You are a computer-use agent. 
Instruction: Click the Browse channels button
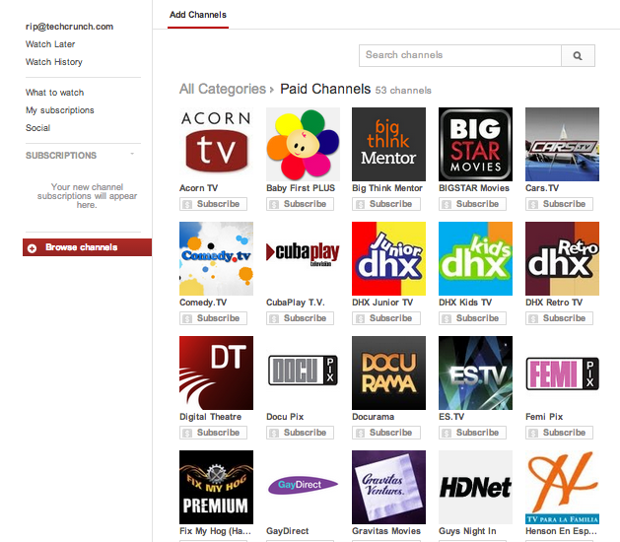tap(88, 247)
